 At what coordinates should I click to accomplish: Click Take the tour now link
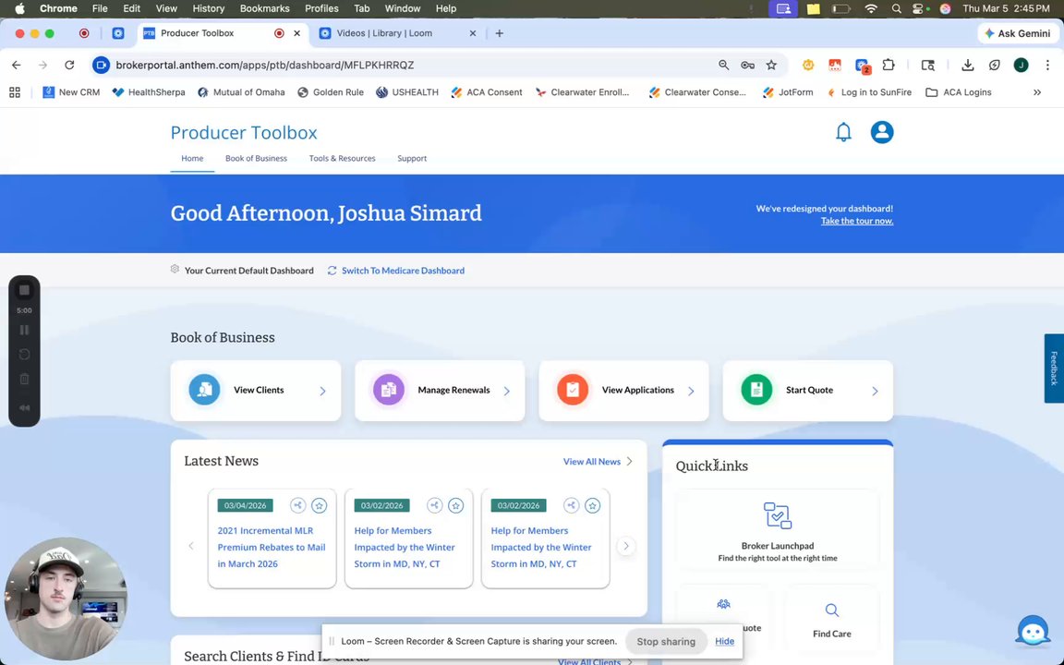click(x=857, y=221)
